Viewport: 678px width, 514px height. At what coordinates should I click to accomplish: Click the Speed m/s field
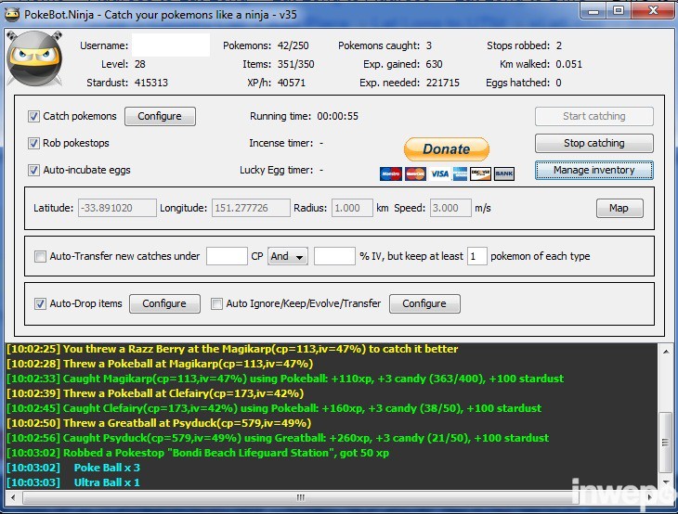click(450, 208)
